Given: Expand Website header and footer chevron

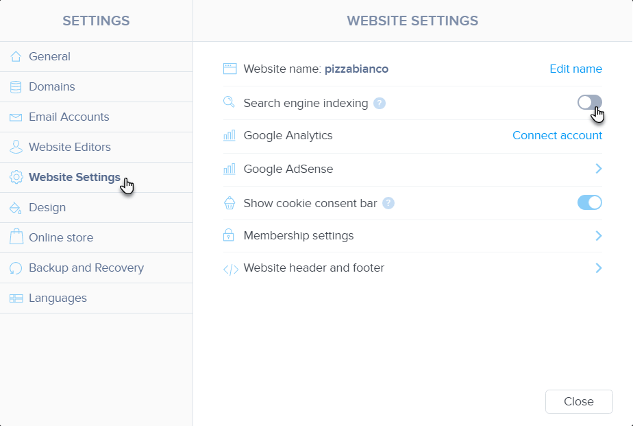Looking at the screenshot, I should click(x=598, y=268).
